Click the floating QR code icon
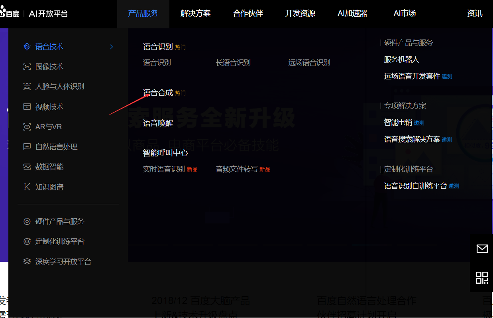Viewport: 493px width, 318px height. (482, 277)
